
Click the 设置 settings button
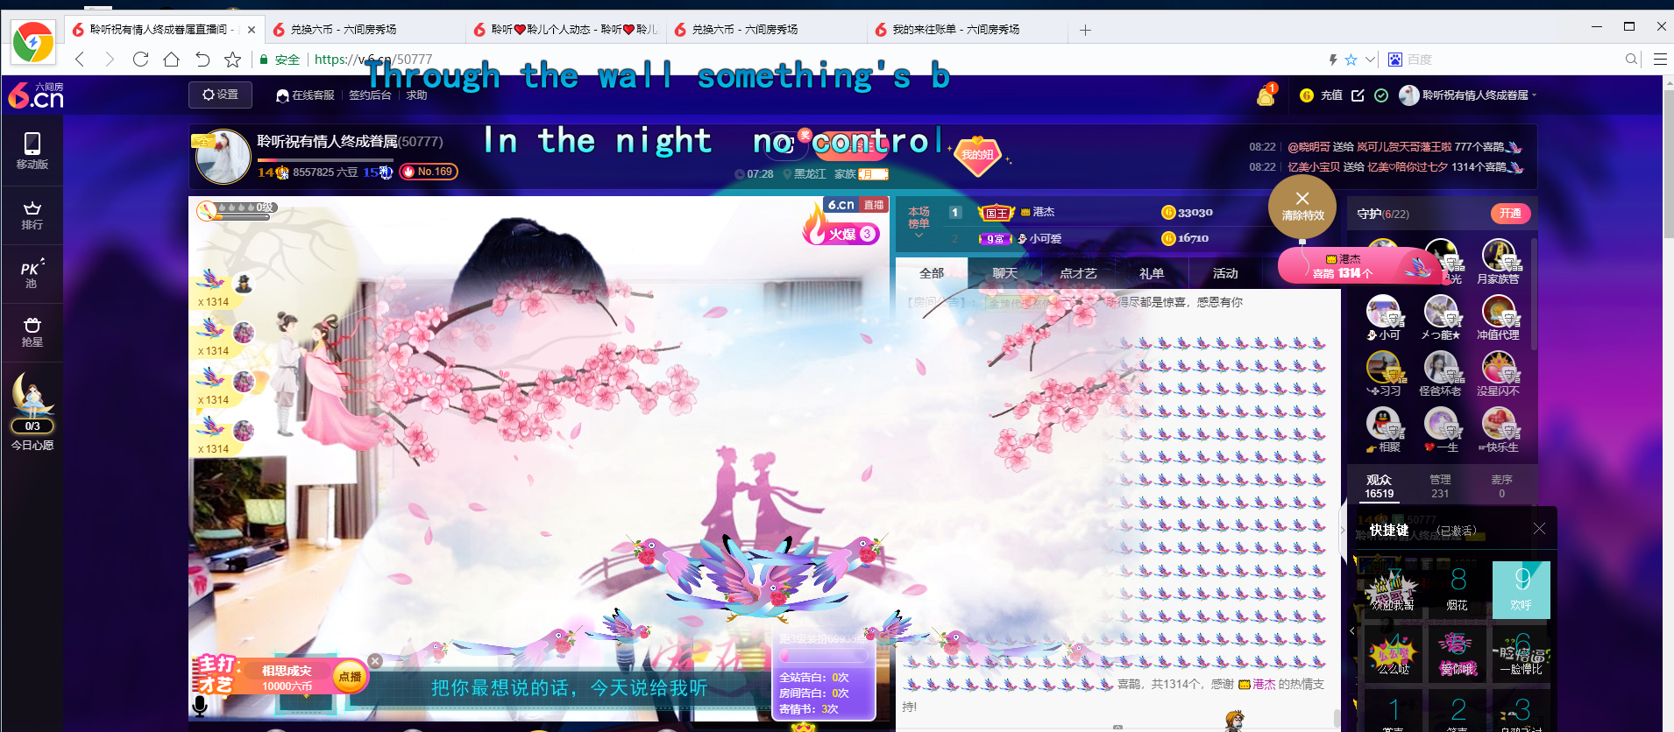[x=220, y=95]
